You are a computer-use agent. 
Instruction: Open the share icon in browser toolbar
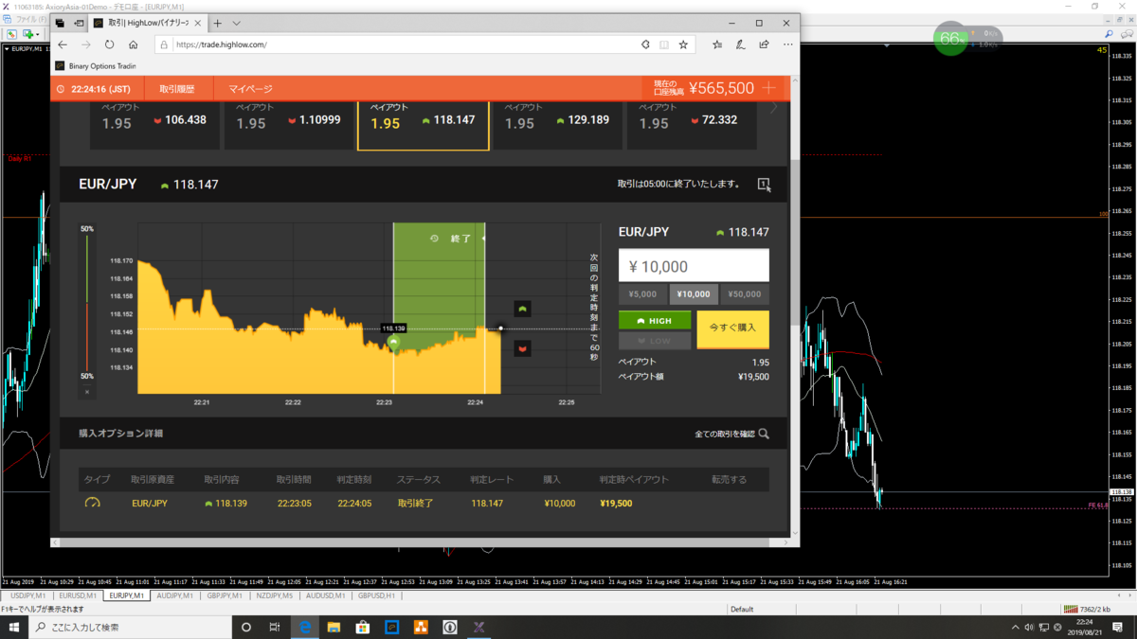(x=764, y=44)
